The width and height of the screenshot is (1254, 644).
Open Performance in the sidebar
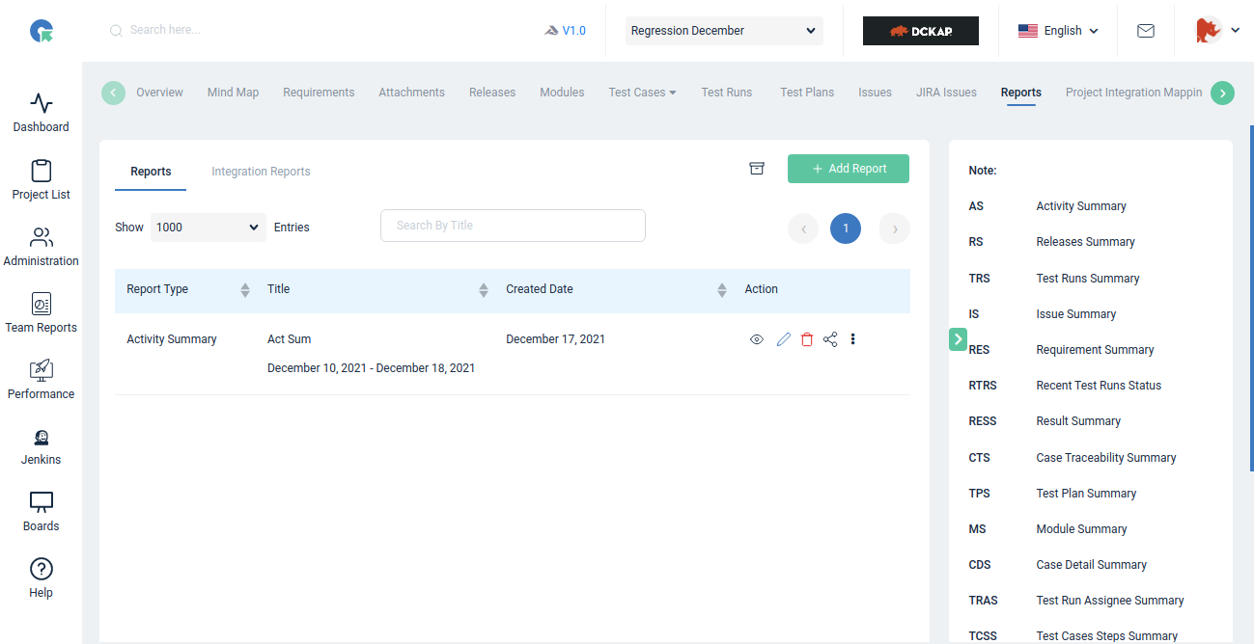tap(41, 380)
